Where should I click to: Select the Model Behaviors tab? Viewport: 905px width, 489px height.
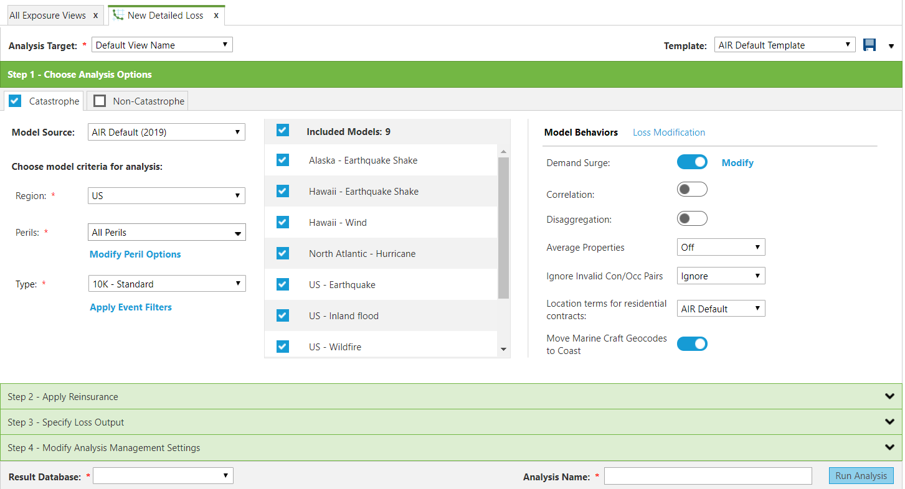(x=580, y=133)
